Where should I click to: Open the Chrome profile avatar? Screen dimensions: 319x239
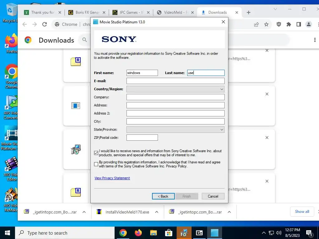pos(309,24)
